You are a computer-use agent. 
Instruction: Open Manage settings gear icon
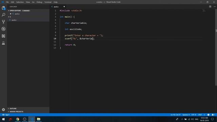(3, 109)
